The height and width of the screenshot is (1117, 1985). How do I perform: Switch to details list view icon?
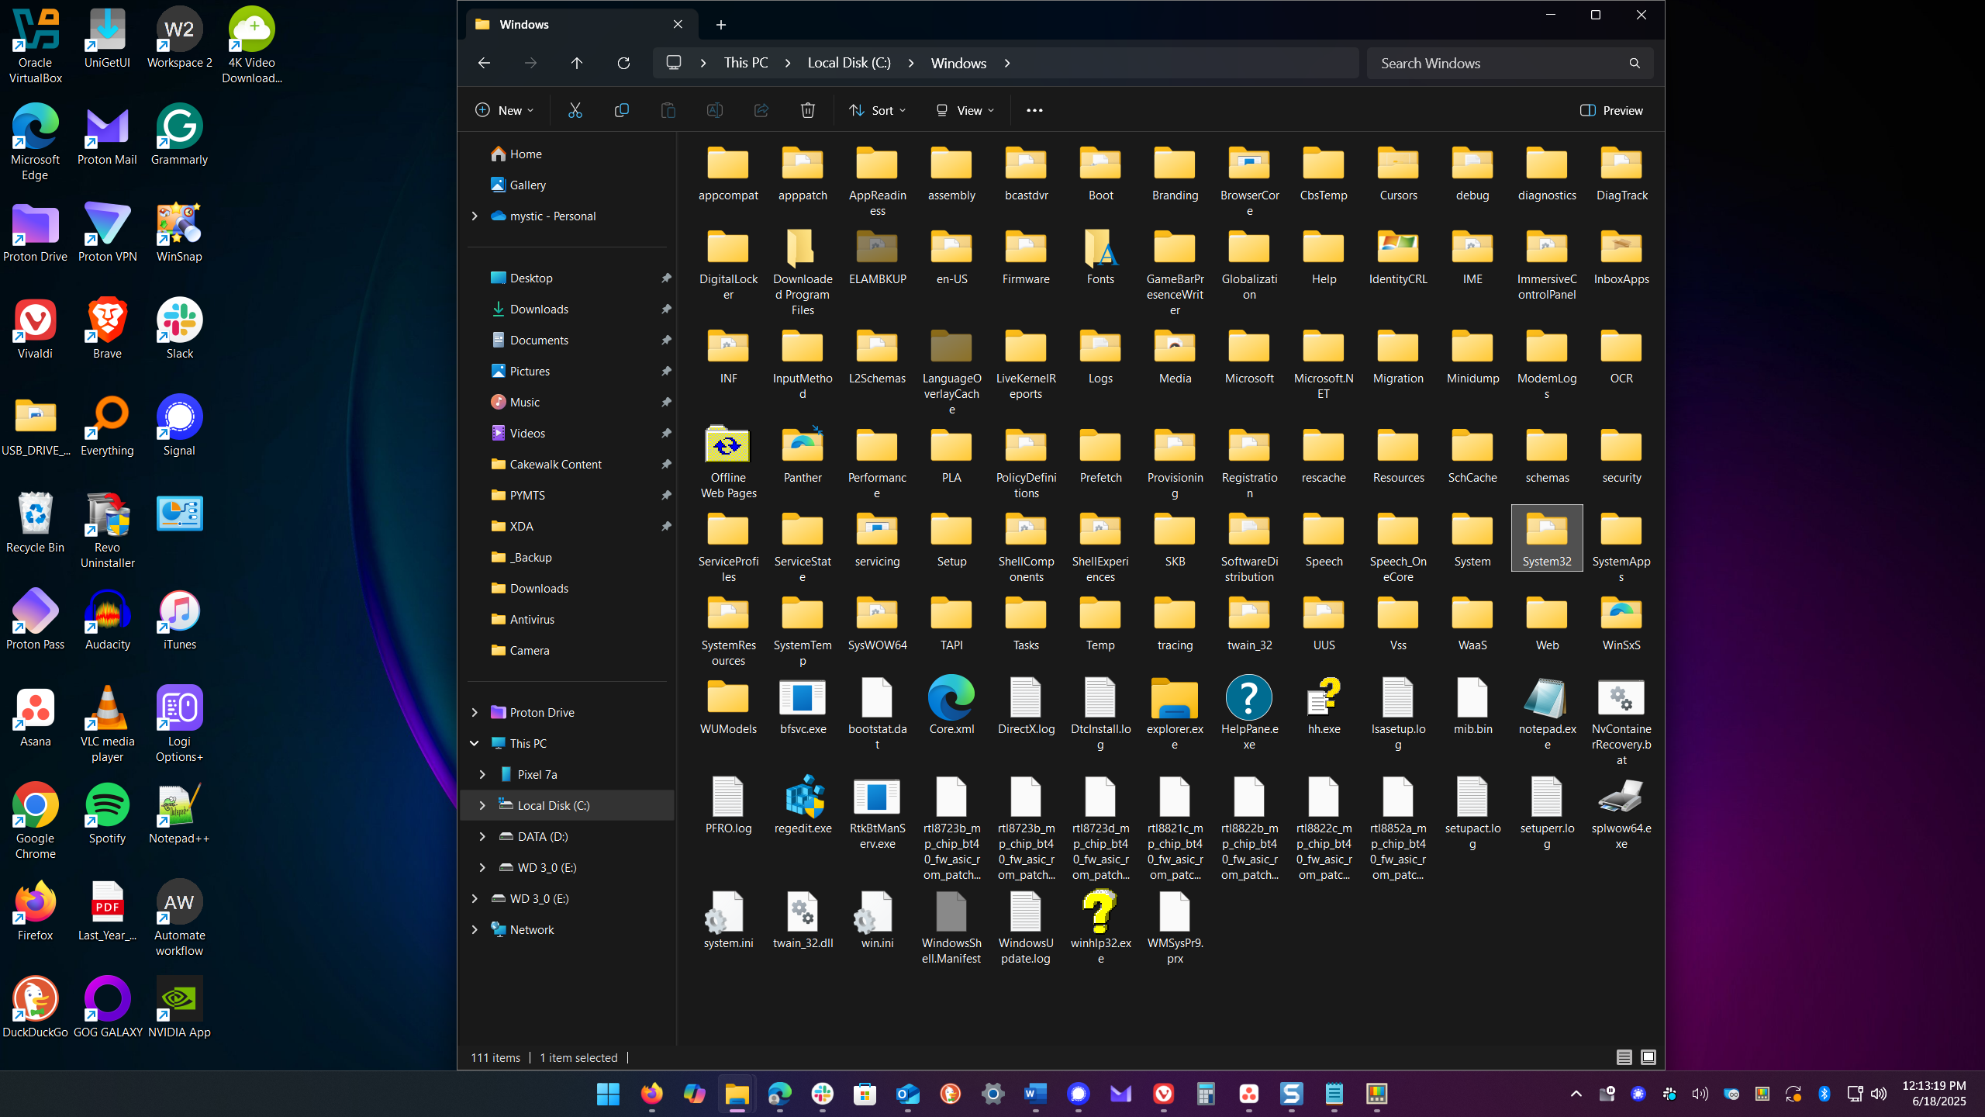click(x=1624, y=1057)
